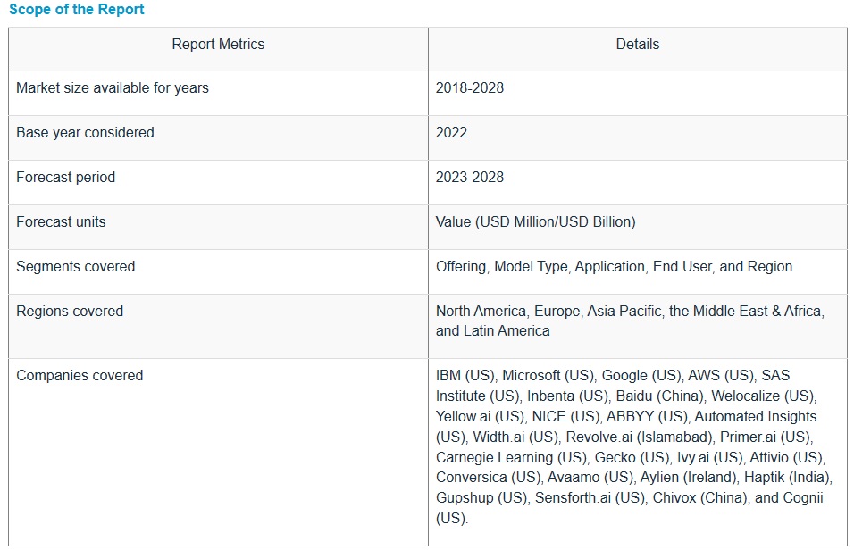Select the 'Regions covered' row label
The image size is (854, 550).
pyautogui.click(x=70, y=312)
